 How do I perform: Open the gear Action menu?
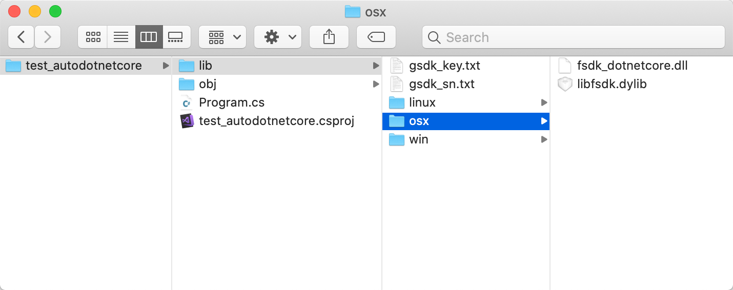(278, 37)
